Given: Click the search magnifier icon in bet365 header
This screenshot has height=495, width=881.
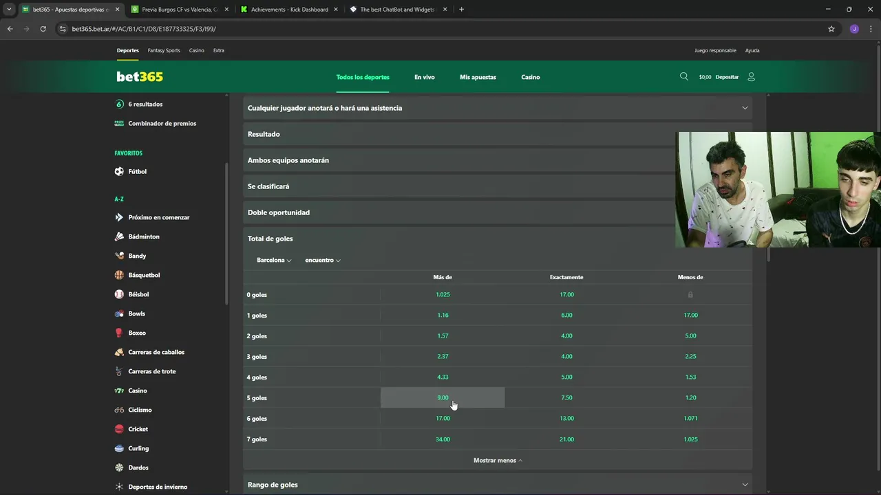Looking at the screenshot, I should tap(683, 76).
